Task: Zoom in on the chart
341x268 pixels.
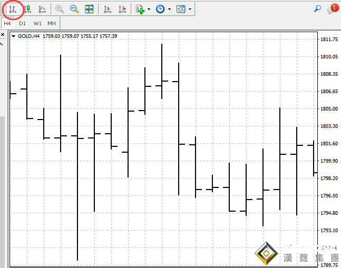Action: [x=59, y=9]
